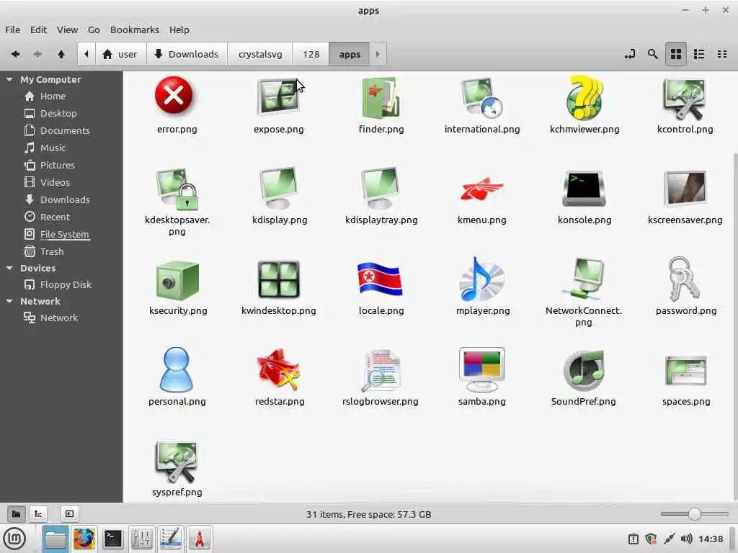Select the spaces.png file icon

pyautogui.click(x=686, y=371)
